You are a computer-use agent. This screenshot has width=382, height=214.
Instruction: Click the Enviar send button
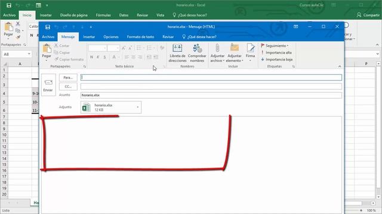[48, 85]
